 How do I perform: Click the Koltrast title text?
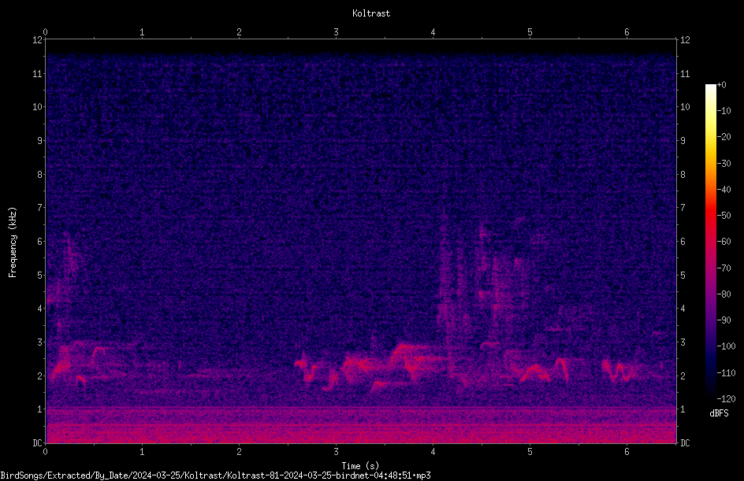371,13
